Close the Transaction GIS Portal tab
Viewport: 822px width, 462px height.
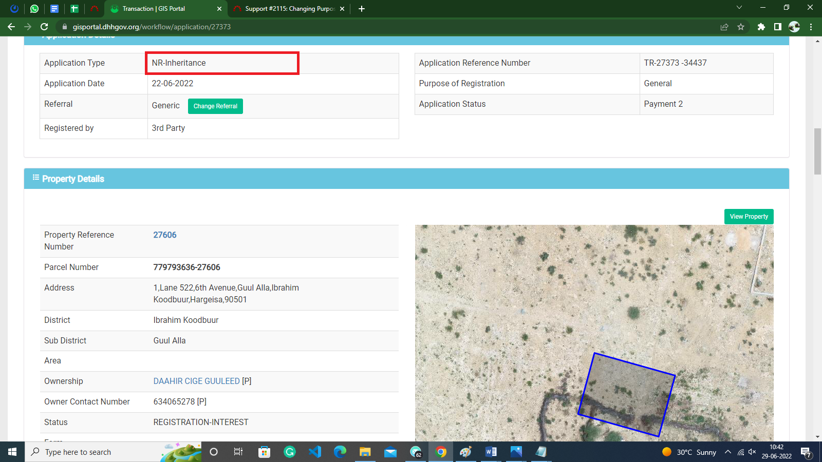219,9
